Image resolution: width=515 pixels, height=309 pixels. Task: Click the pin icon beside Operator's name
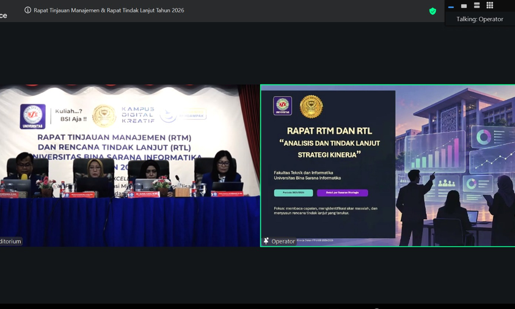point(266,241)
